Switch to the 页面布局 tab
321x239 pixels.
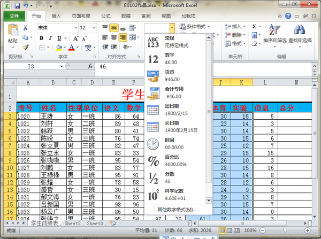[81, 16]
